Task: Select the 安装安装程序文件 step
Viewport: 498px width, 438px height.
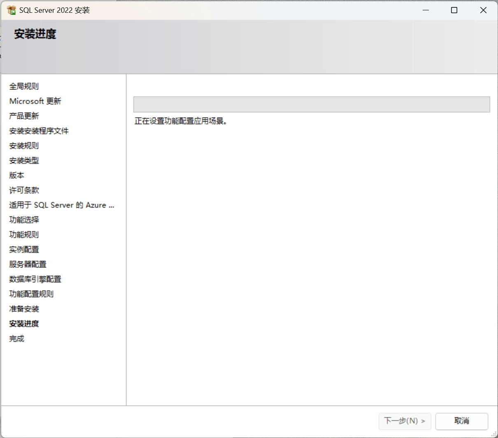Action: pos(39,131)
